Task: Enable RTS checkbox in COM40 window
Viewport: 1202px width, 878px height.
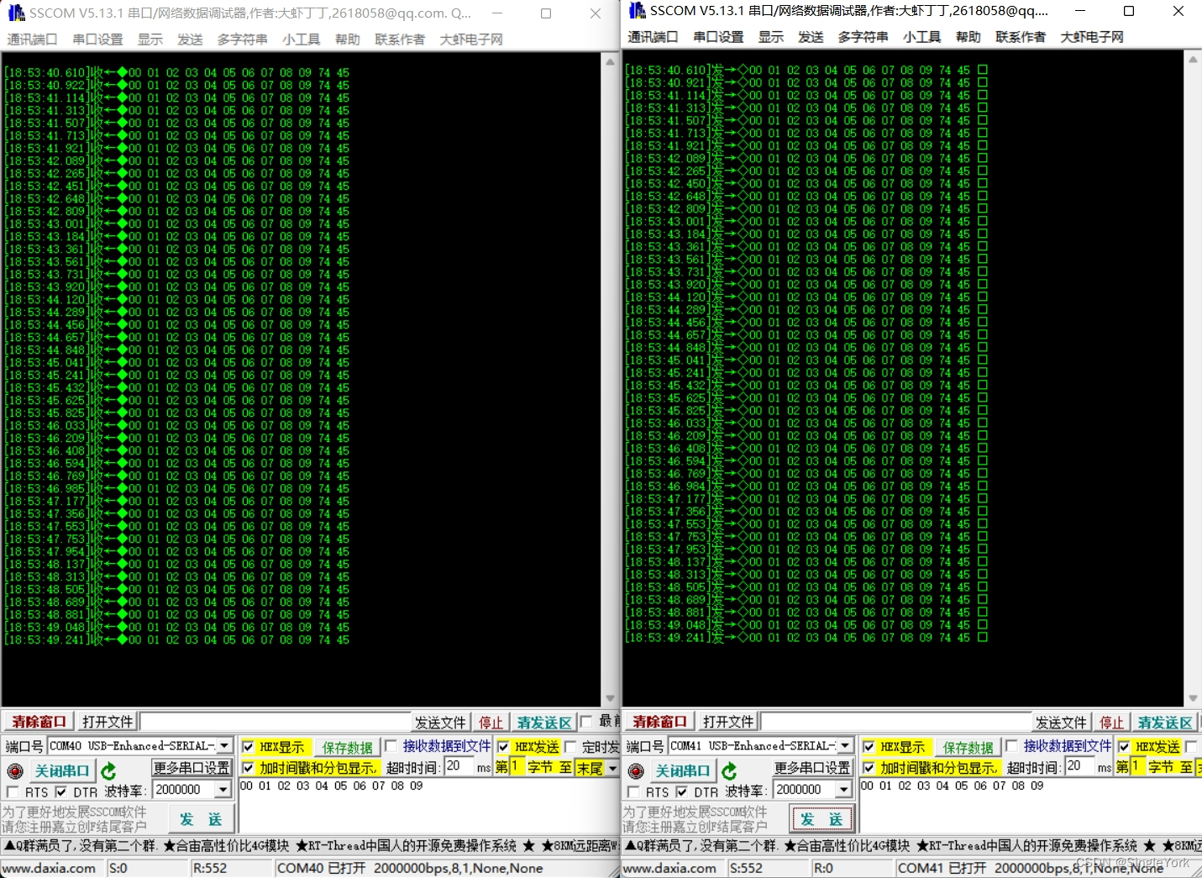Action: coord(13,791)
